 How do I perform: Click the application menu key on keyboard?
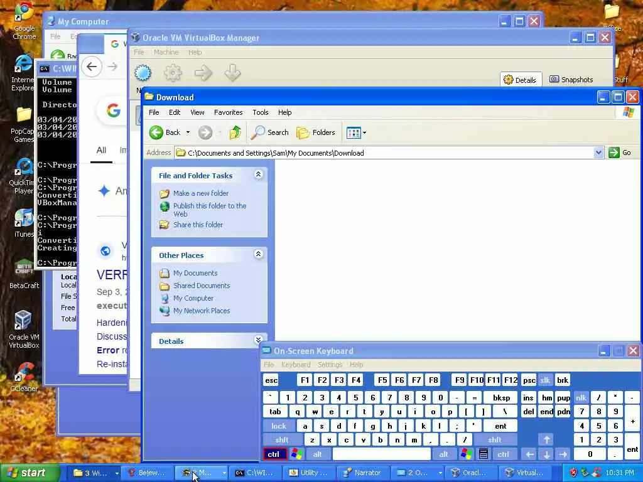[484, 454]
